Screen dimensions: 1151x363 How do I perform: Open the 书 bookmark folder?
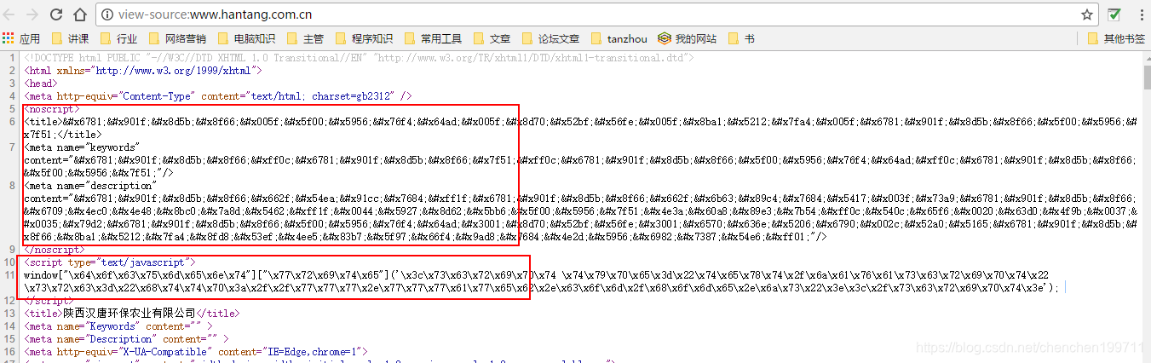[x=740, y=38]
